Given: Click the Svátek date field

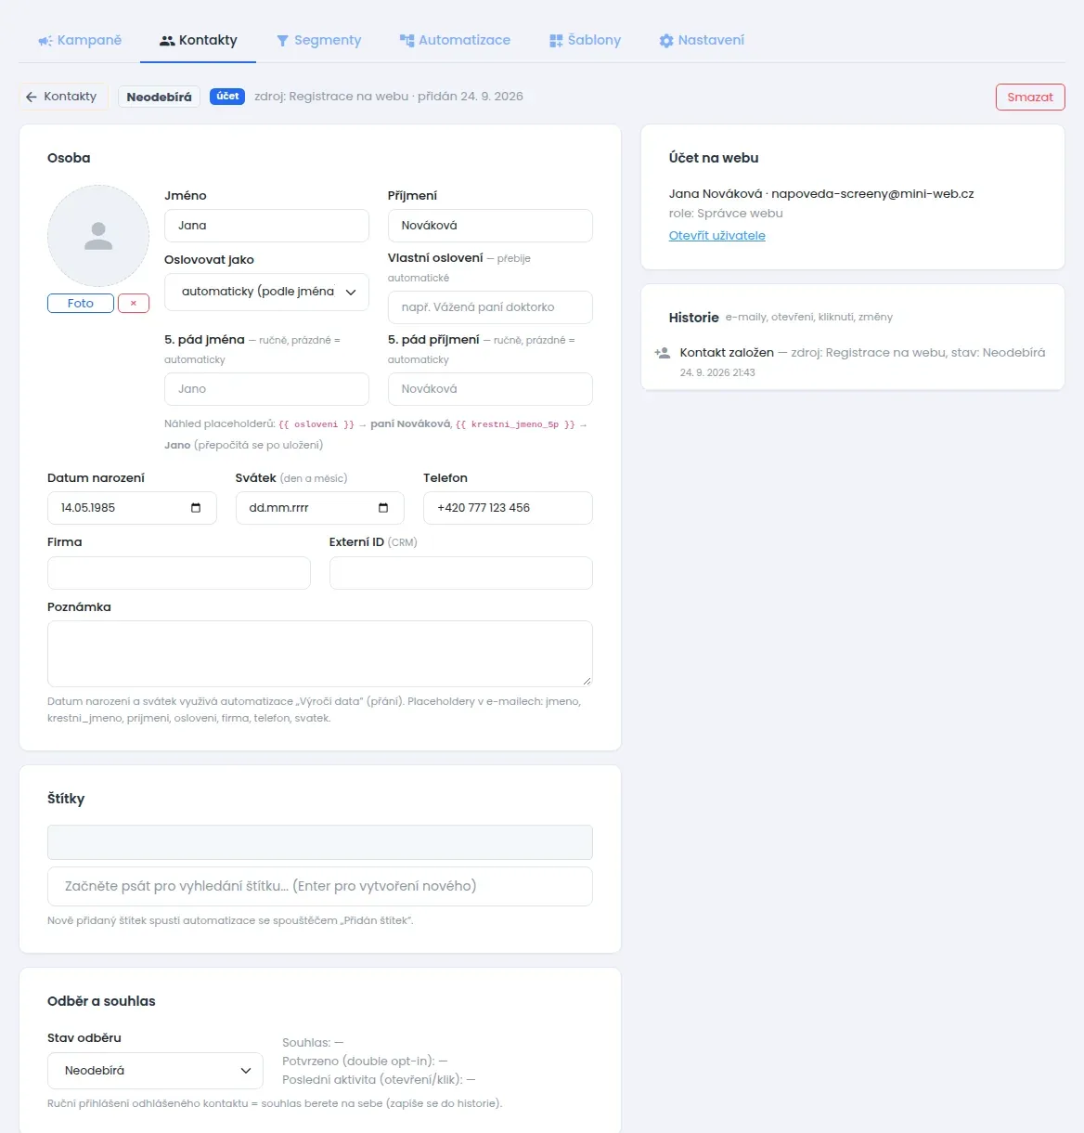Looking at the screenshot, I should 319,508.
